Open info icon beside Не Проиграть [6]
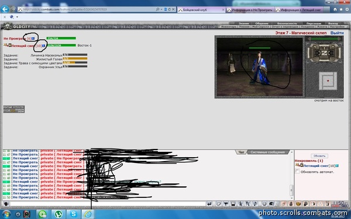Viewport: 351px width, 219px height. tap(33, 39)
